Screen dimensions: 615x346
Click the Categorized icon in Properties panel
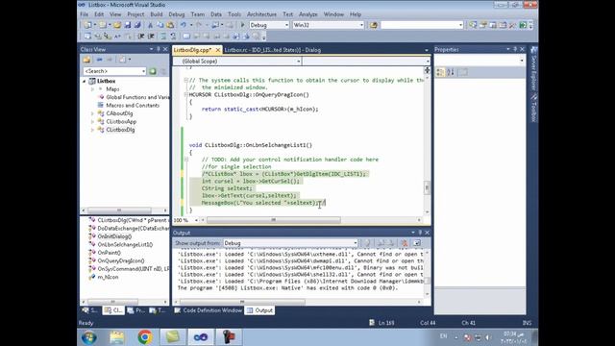[440, 72]
